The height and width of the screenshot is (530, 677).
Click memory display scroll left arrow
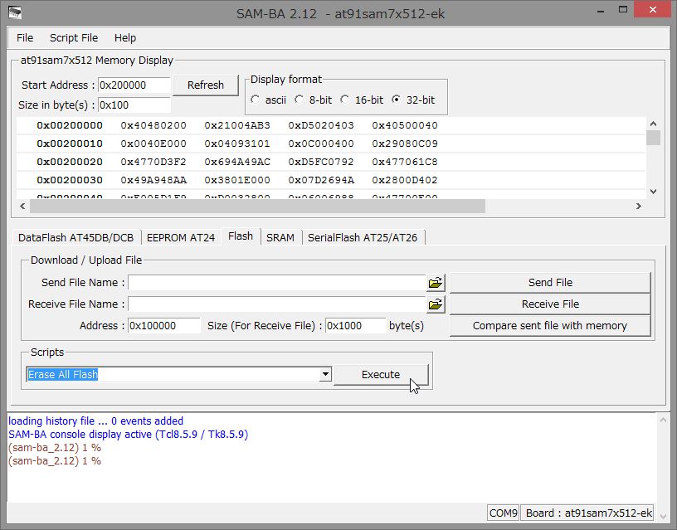pos(22,207)
